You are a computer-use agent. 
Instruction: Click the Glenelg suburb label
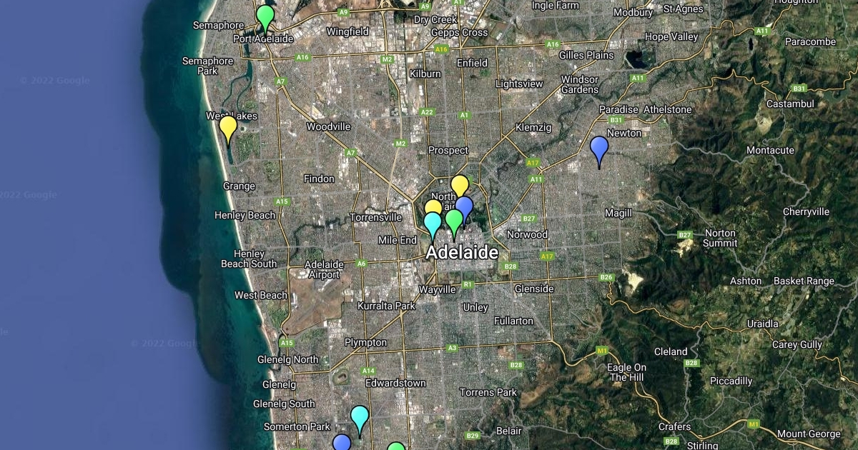pos(279,384)
